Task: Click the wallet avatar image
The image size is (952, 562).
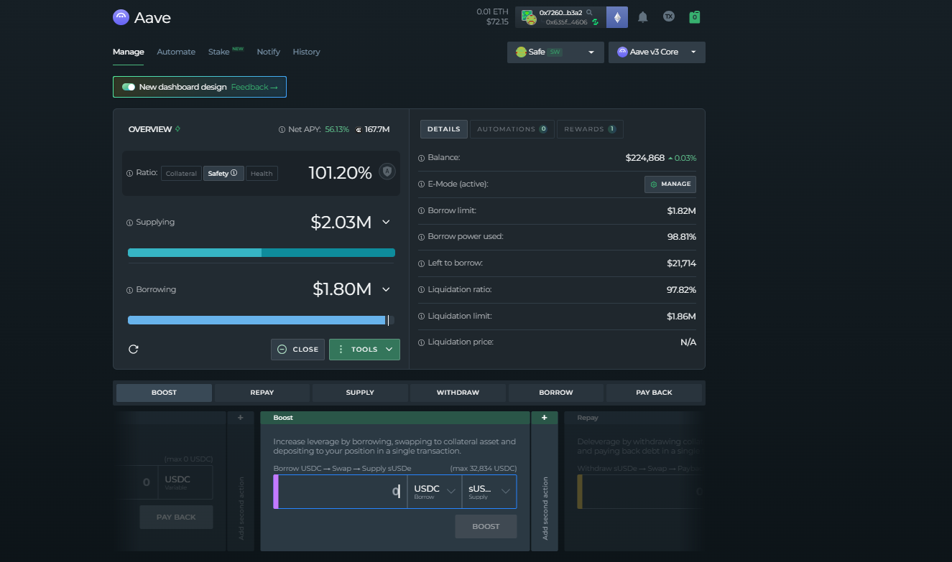Action: point(528,17)
